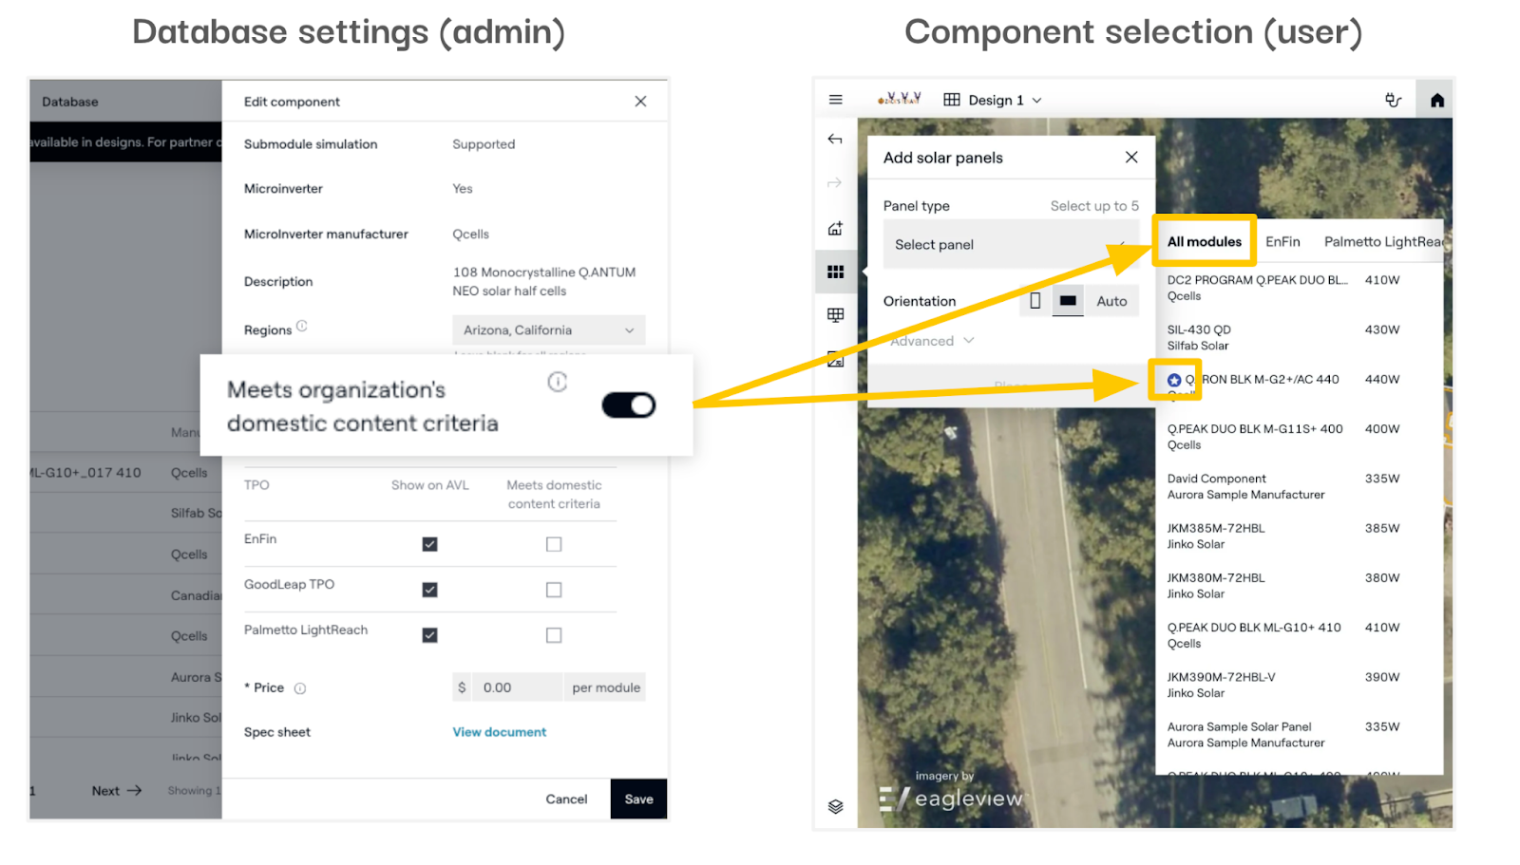Expand the Advanced options section
Viewport: 1520px width, 865px height.
pyautogui.click(x=932, y=341)
